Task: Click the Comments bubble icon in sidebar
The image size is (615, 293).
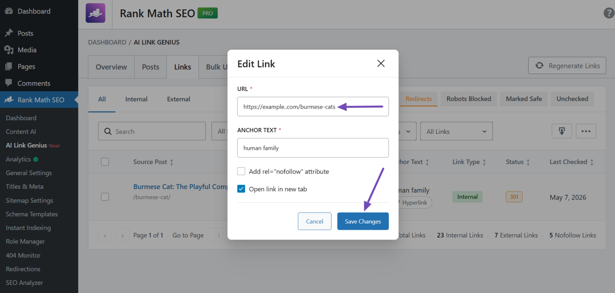Action: click(9, 83)
